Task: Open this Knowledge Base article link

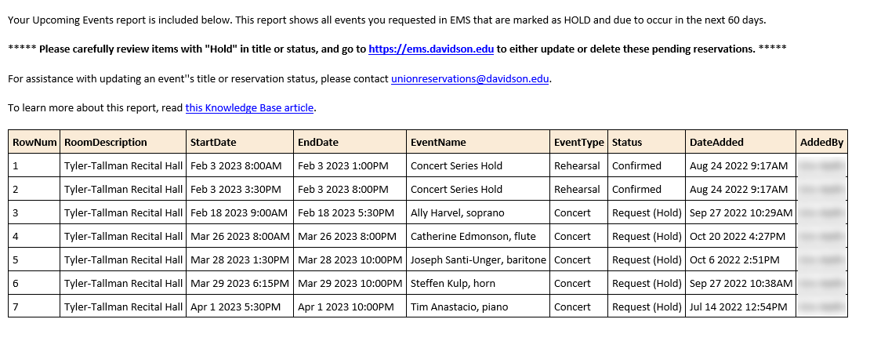Action: [x=250, y=107]
